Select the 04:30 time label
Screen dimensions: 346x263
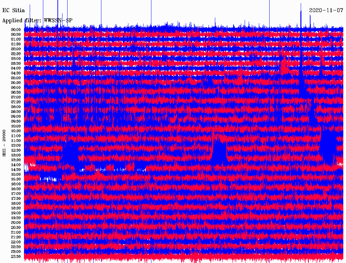click(16, 73)
